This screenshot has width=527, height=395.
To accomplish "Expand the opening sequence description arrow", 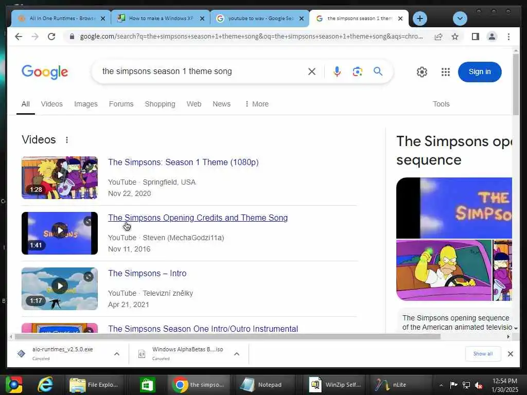I will pyautogui.click(x=516, y=328).
